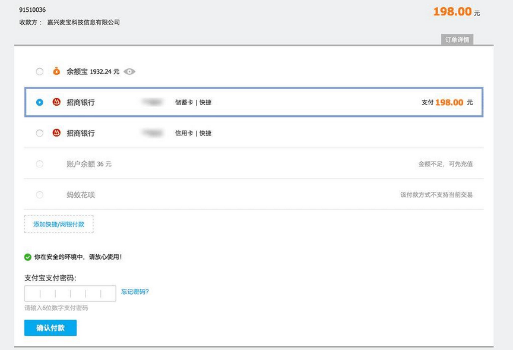Click the green security checkmark icon

pyautogui.click(x=28, y=257)
